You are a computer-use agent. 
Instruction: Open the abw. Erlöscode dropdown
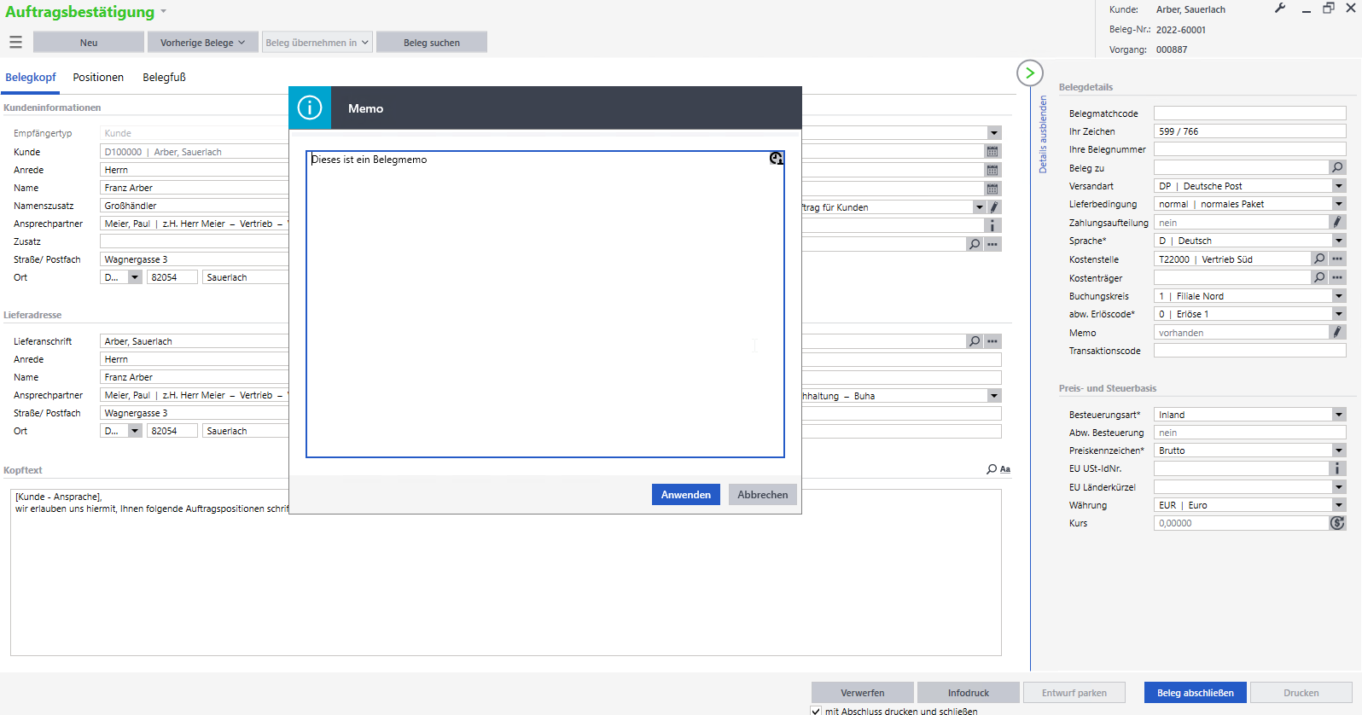tap(1338, 314)
